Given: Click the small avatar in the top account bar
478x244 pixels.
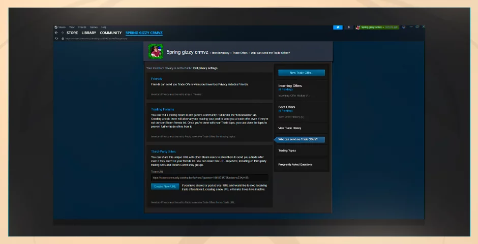Looking at the screenshot, I should coord(358,27).
